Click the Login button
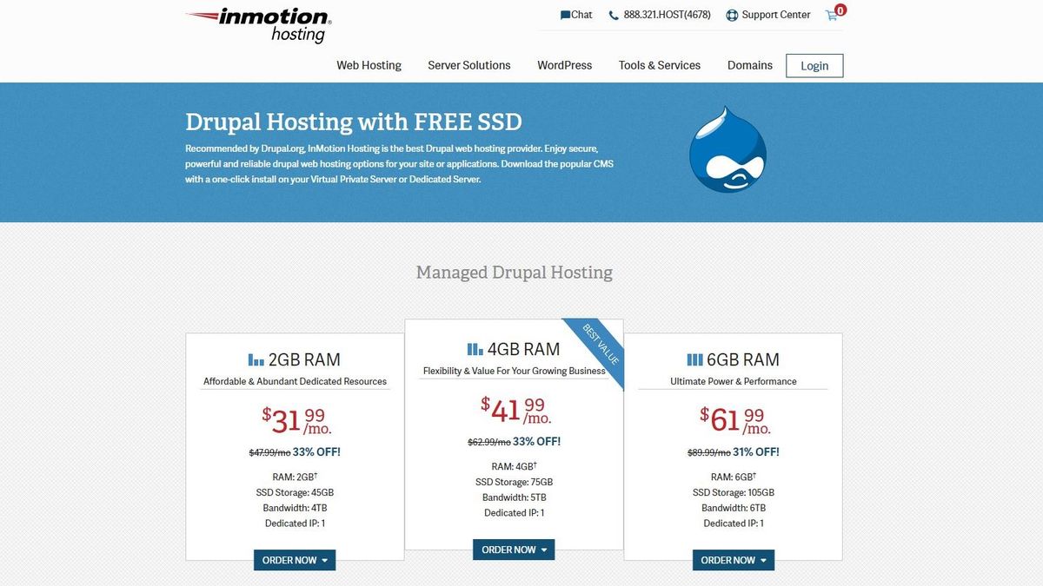The height and width of the screenshot is (586, 1043). [x=814, y=65]
